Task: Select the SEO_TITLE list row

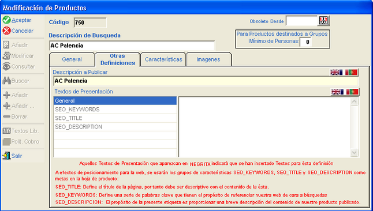Action: coord(115,118)
